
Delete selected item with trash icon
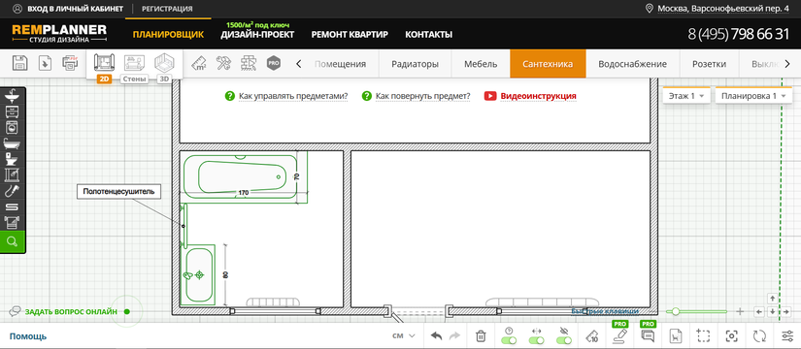[481, 335]
